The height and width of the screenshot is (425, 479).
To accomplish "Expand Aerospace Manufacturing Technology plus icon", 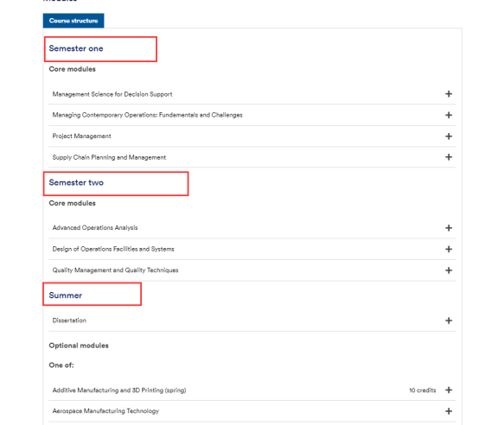I will [449, 411].
